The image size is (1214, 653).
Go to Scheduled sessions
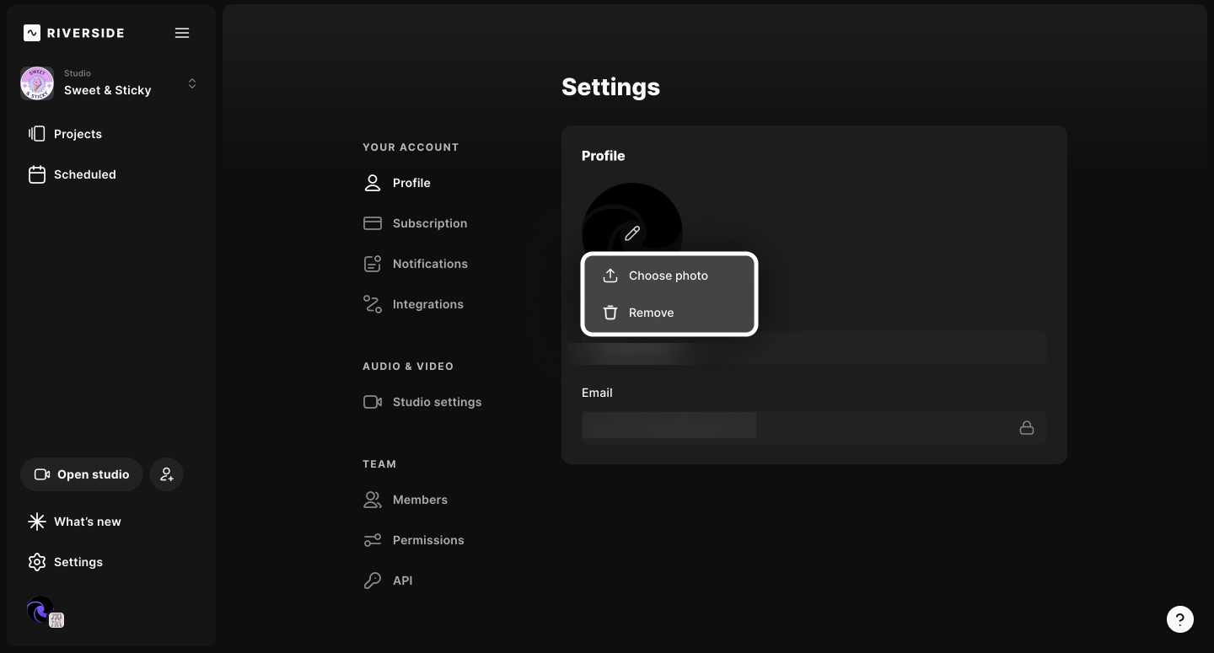[x=84, y=174]
